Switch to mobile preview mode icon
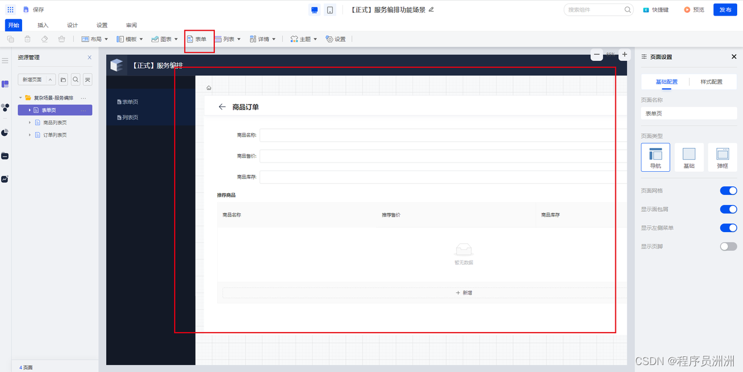Viewport: 743px width, 372px height. (x=330, y=10)
